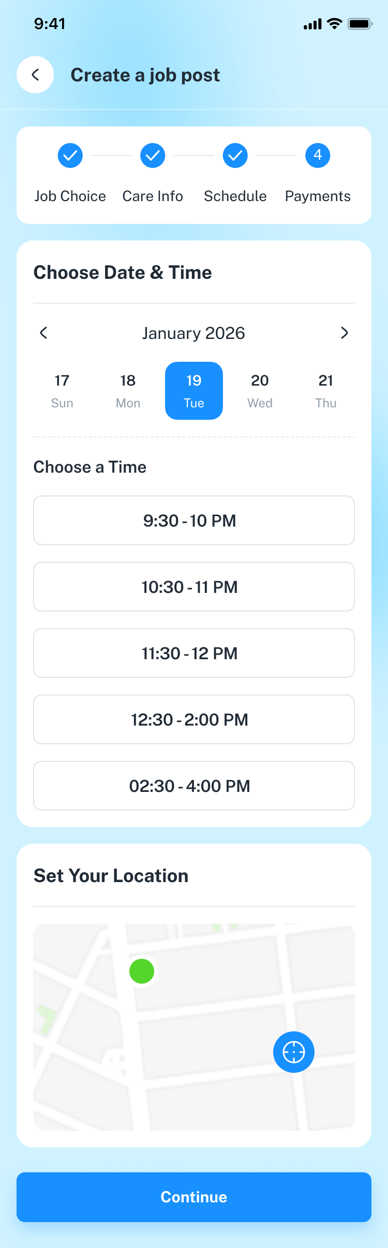Viewport: 388px width, 1248px height.
Task: Tap the back arrow button
Action: click(x=35, y=75)
